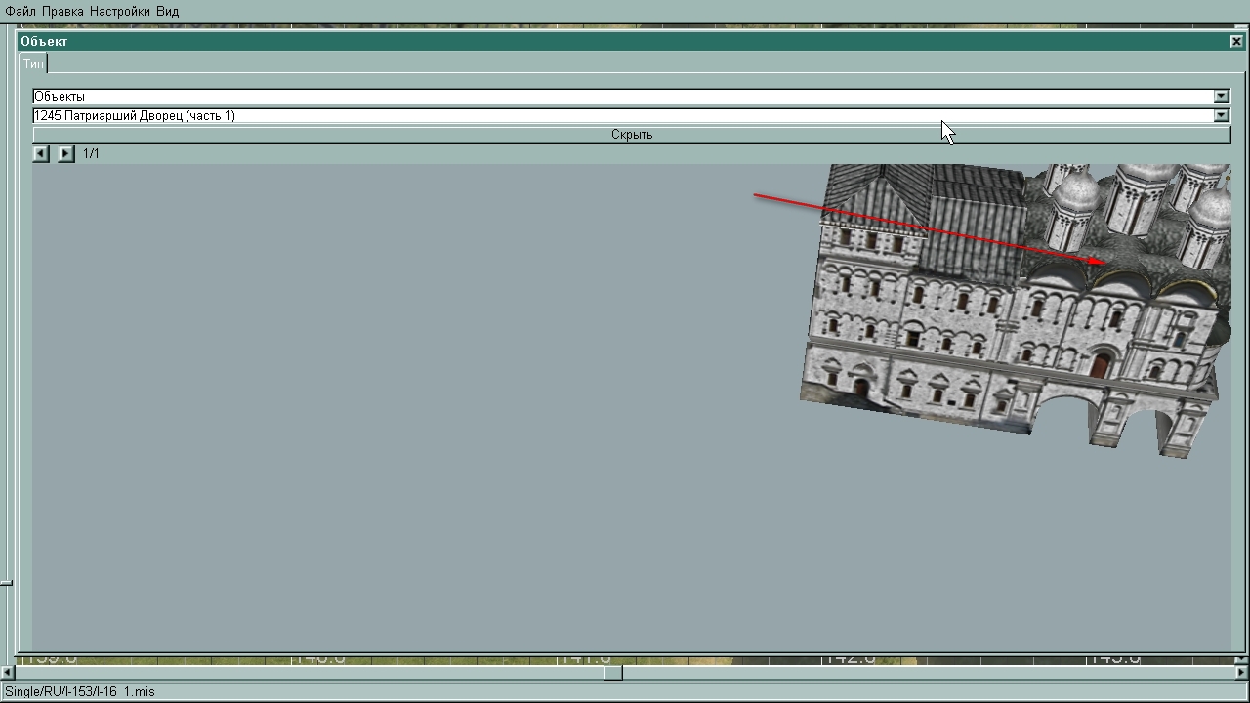
Task: Click the horizontal scrollbar thumb
Action: click(x=613, y=672)
